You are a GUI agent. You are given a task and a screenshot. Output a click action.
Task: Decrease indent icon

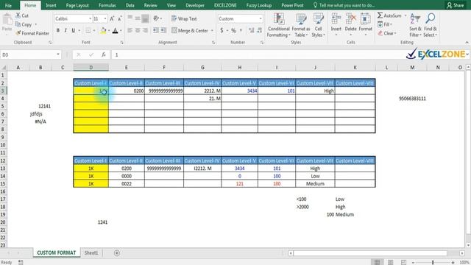pos(155,30)
